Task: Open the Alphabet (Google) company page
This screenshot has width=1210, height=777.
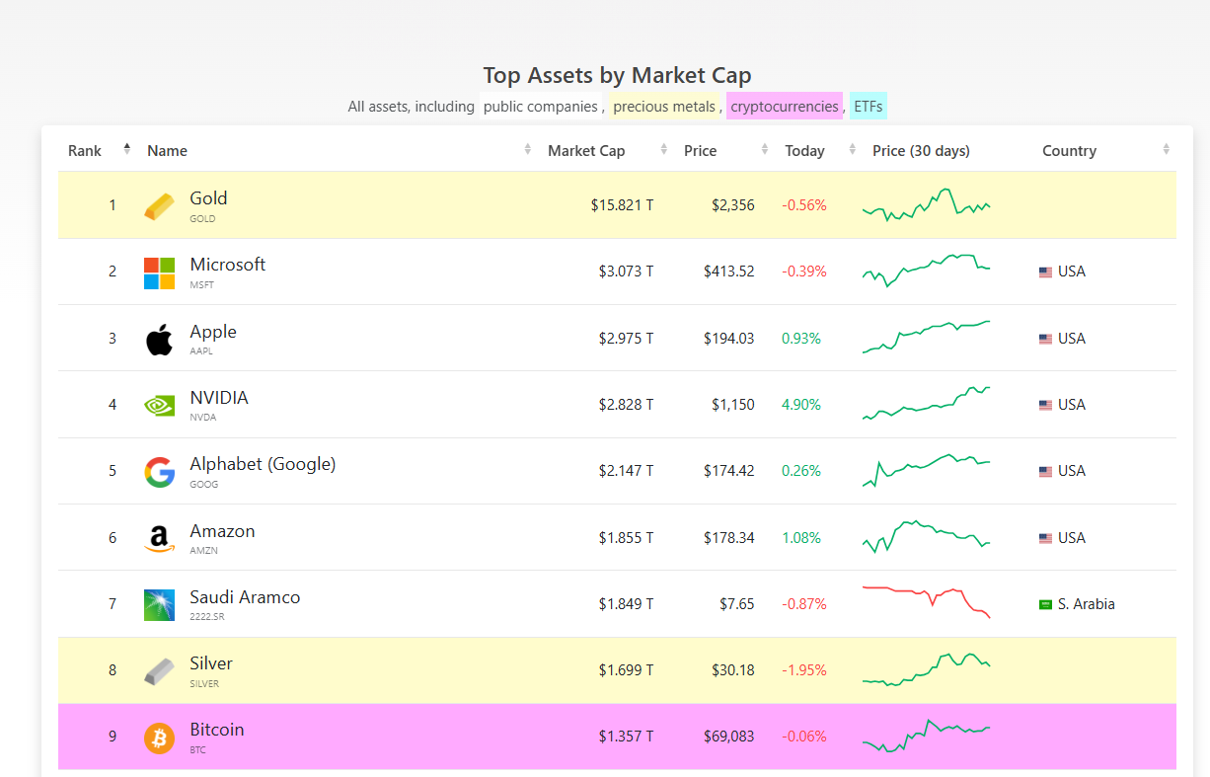Action: coord(263,464)
